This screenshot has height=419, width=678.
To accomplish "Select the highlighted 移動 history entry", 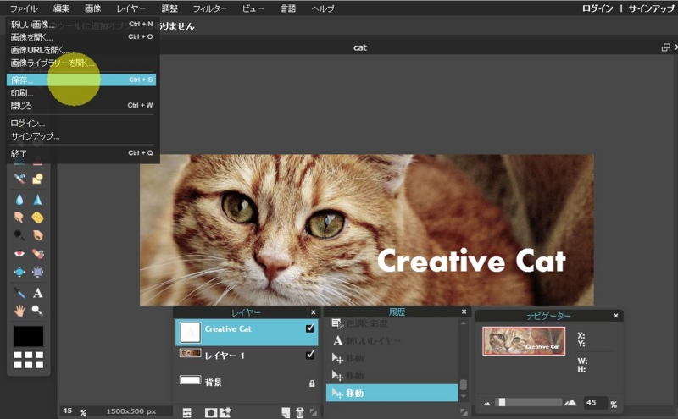I will [x=392, y=393].
